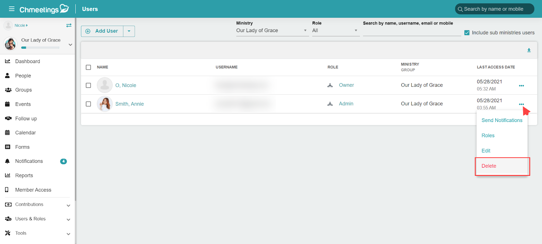Go to Dashboard in the sidebar
Image resolution: width=542 pixels, height=244 pixels.
pyautogui.click(x=27, y=61)
